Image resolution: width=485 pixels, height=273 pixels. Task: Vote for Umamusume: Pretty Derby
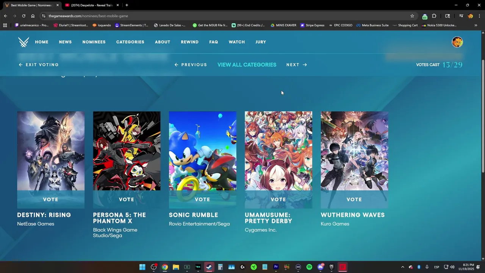pyautogui.click(x=278, y=199)
